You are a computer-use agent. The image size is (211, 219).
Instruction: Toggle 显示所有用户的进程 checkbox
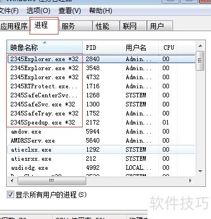(10, 194)
